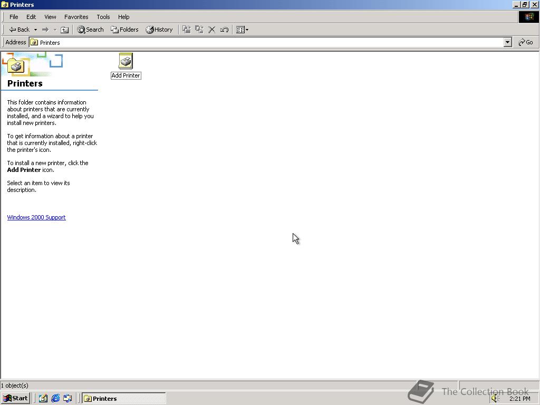Click the volume speaker tray icon

click(x=495, y=399)
